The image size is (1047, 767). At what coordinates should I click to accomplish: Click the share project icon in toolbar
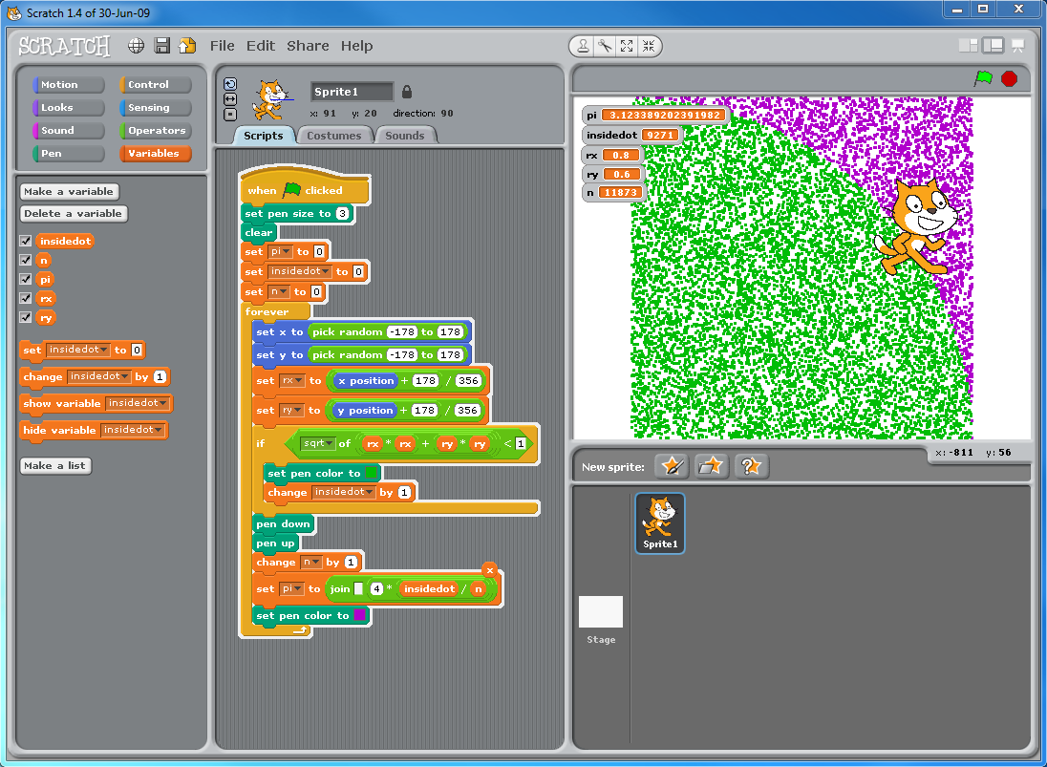tap(186, 46)
